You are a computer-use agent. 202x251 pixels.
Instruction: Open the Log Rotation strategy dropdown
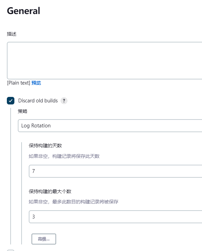[x=110, y=126]
